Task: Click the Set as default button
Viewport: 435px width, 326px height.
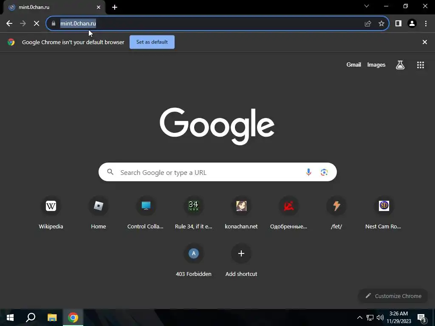Action: pyautogui.click(x=152, y=42)
